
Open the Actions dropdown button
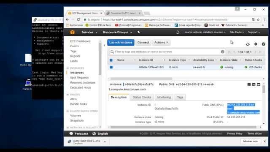pos(161,42)
